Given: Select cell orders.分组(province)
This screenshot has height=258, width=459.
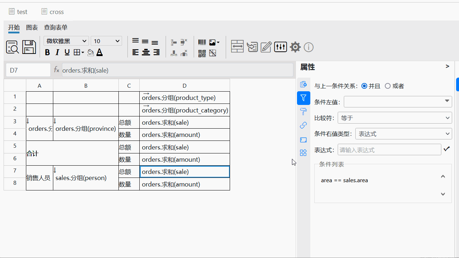Looking at the screenshot, I should [x=86, y=129].
